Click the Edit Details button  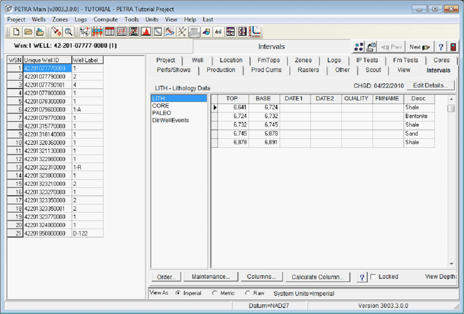point(430,85)
